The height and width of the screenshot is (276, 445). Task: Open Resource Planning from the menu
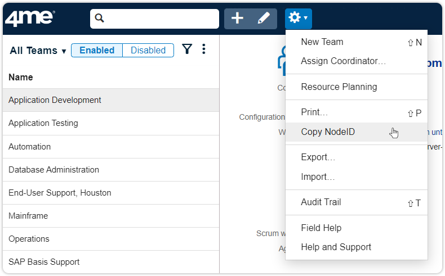coord(339,87)
